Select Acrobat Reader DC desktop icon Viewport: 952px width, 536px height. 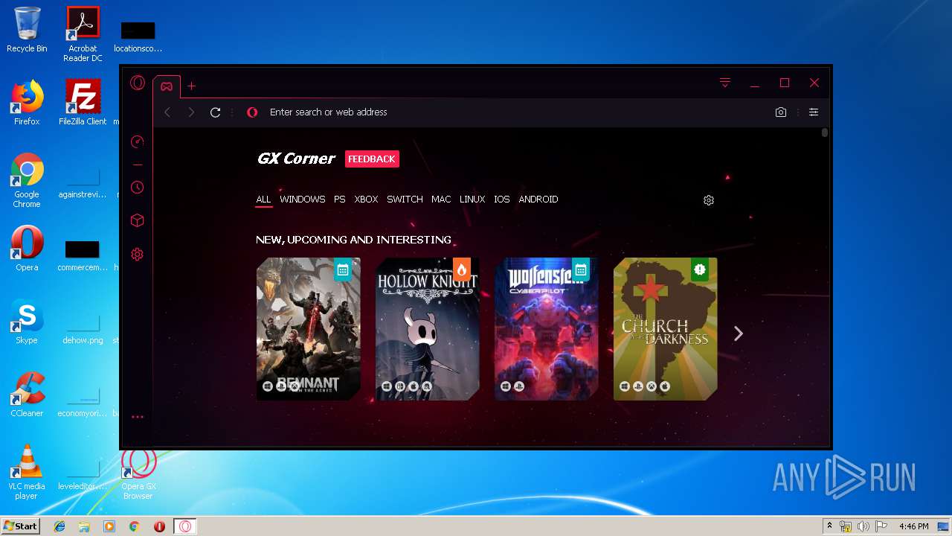tap(83, 34)
